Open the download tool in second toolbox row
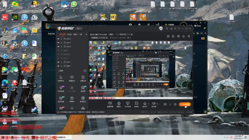This screenshot has width=249, height=140. click(72, 89)
